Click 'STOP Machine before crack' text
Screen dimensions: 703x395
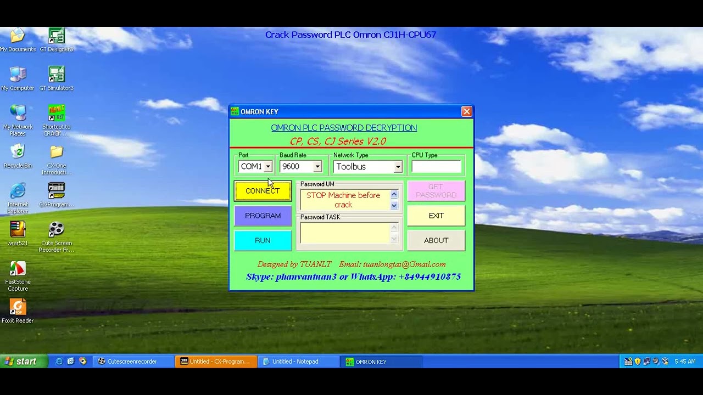343,200
